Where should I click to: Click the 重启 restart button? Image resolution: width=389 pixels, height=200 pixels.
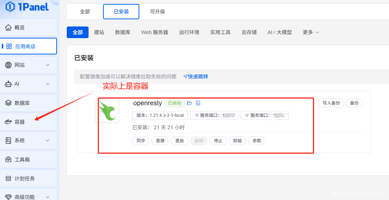click(179, 141)
